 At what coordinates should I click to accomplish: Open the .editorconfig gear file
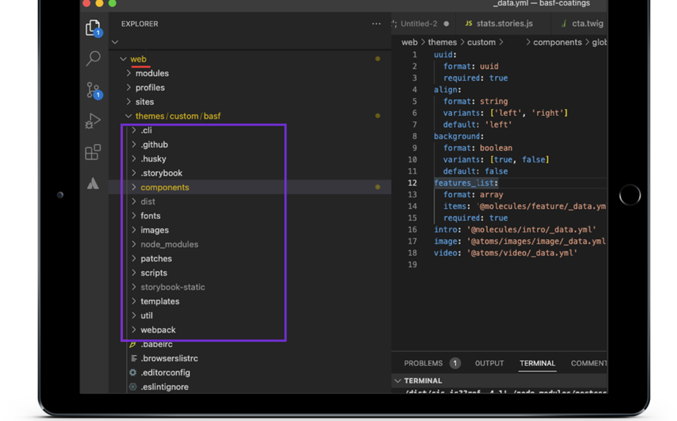[x=165, y=372]
